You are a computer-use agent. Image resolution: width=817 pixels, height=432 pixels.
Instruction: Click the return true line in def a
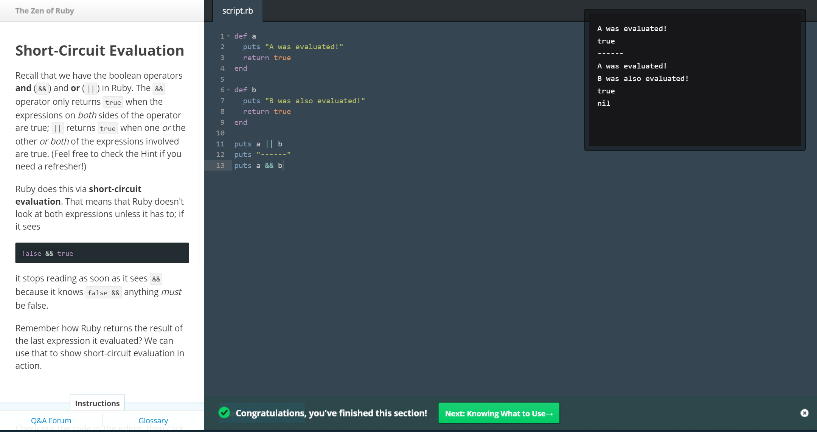tap(267, 58)
